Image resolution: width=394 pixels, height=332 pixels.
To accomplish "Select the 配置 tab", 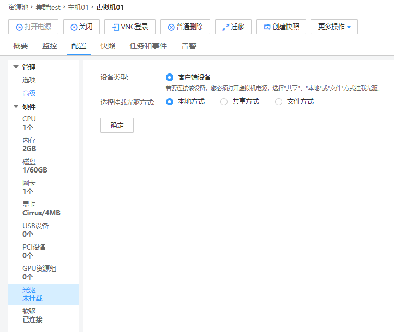I will tap(79, 46).
